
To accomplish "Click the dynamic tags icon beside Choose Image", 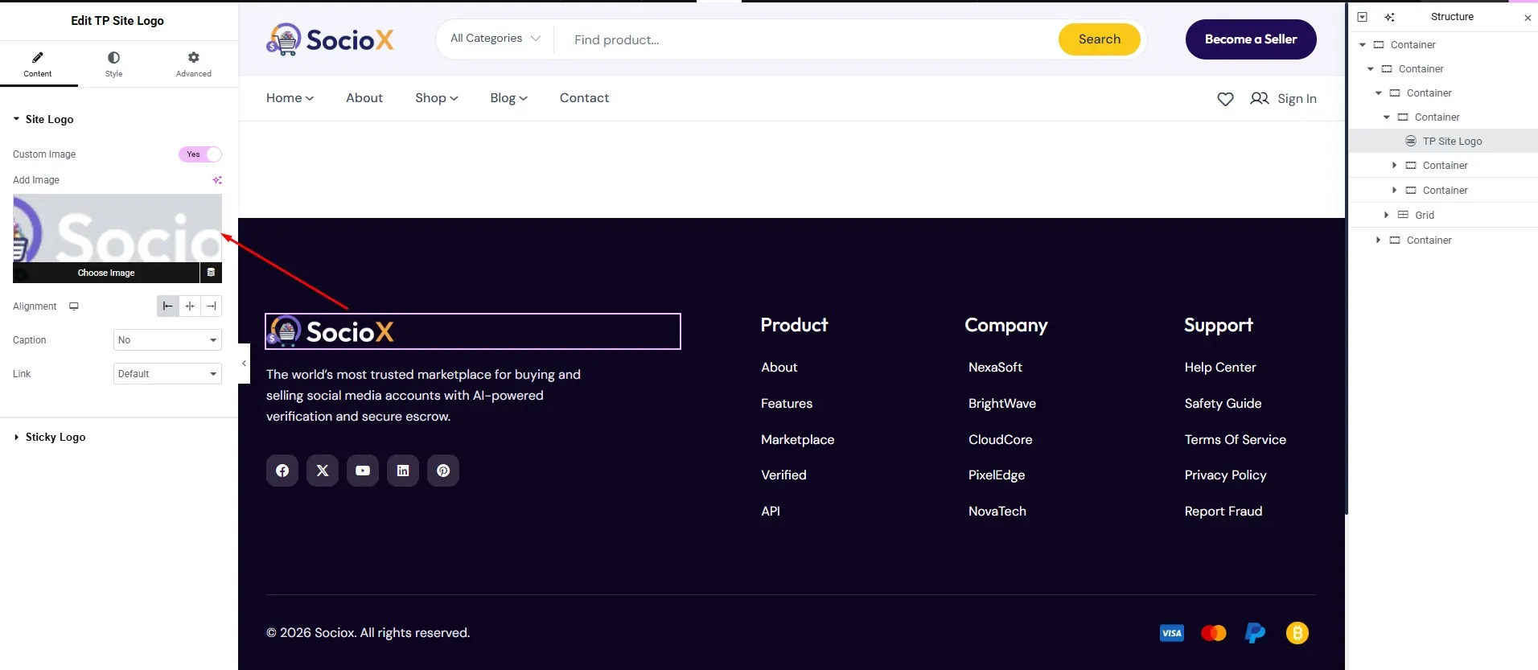I will tap(211, 273).
